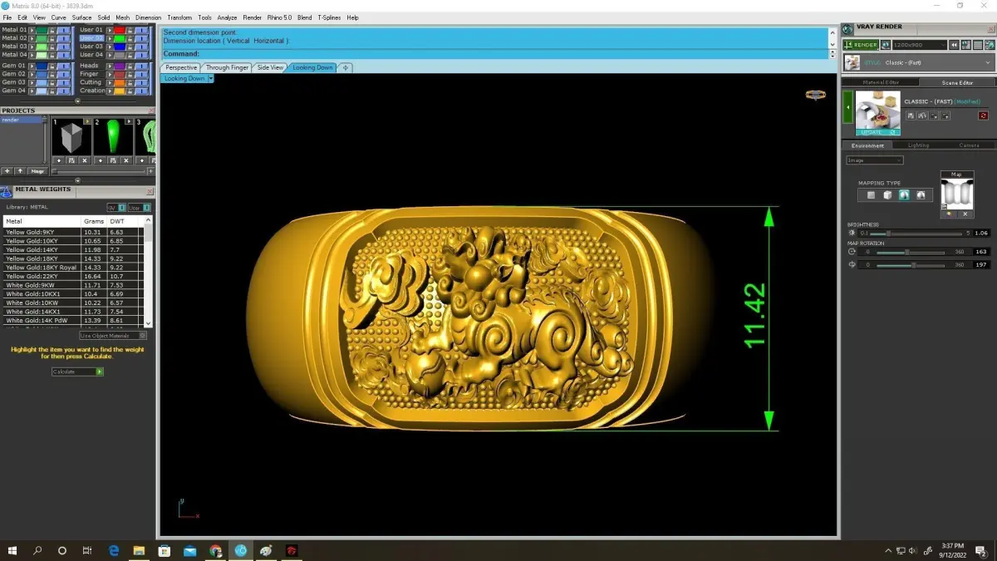Open the T-Splines menu
Screen dimensions: 997x561
pos(328,17)
